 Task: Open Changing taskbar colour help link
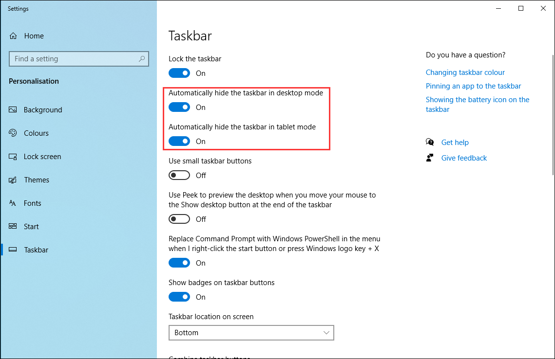465,72
